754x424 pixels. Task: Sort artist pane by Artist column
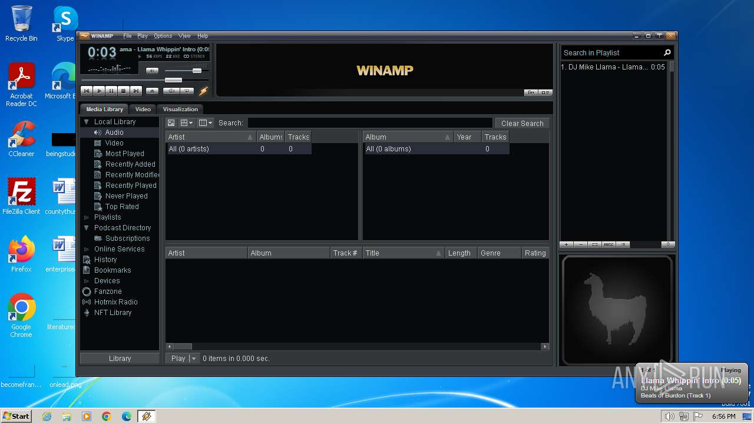pyautogui.click(x=210, y=137)
